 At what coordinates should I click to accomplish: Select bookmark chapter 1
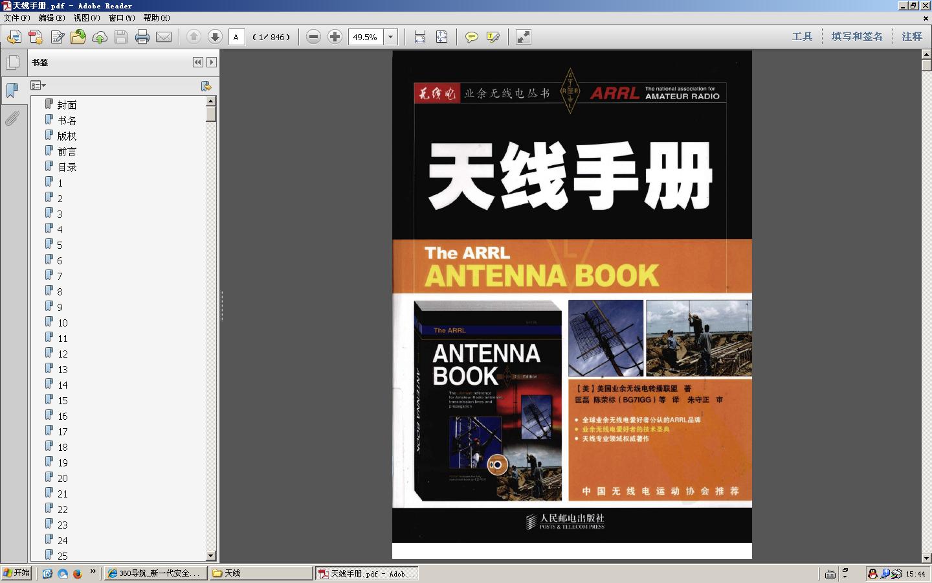click(x=60, y=183)
